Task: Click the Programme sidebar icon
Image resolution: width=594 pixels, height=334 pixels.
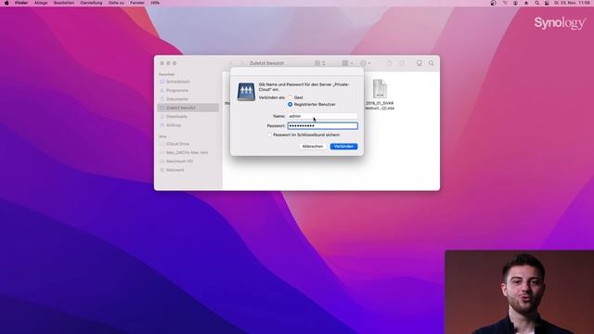Action: coord(162,91)
